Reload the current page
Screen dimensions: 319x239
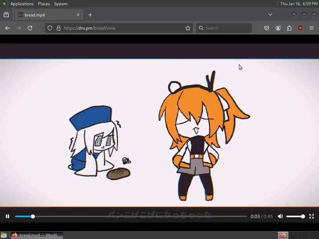pyautogui.click(x=30, y=28)
